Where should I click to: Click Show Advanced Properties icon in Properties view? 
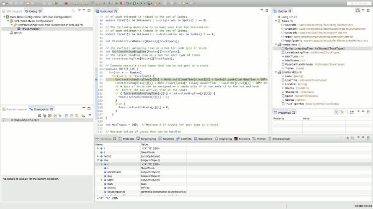[x=342, y=112]
